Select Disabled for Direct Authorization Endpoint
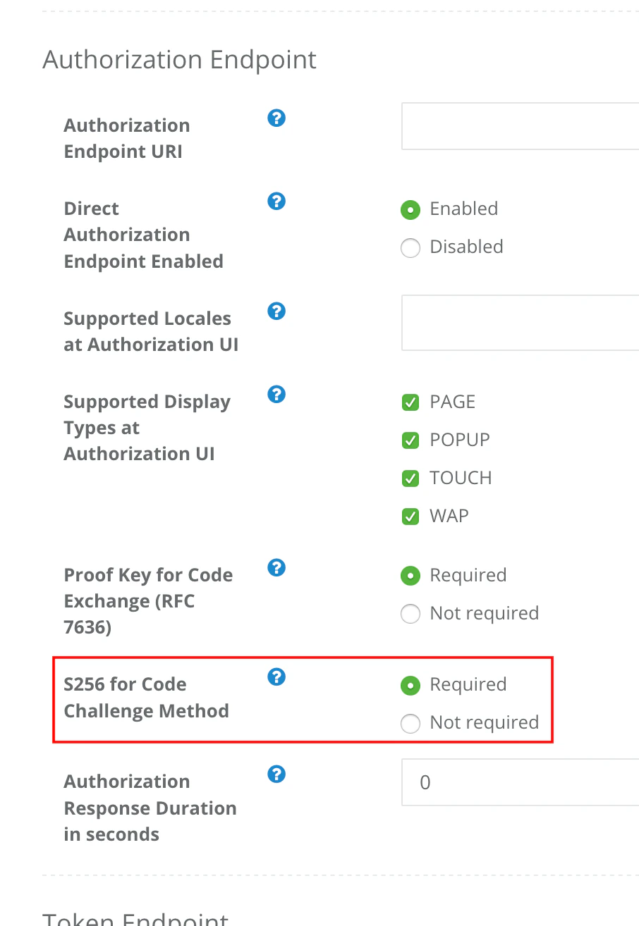This screenshot has height=926, width=639. [x=410, y=248]
